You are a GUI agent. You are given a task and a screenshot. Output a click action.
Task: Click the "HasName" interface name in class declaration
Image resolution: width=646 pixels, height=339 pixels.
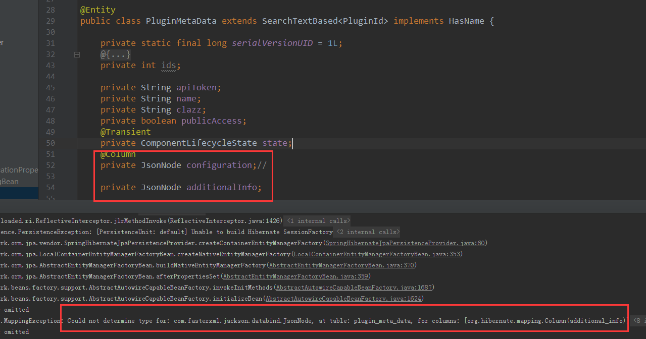[x=466, y=21]
